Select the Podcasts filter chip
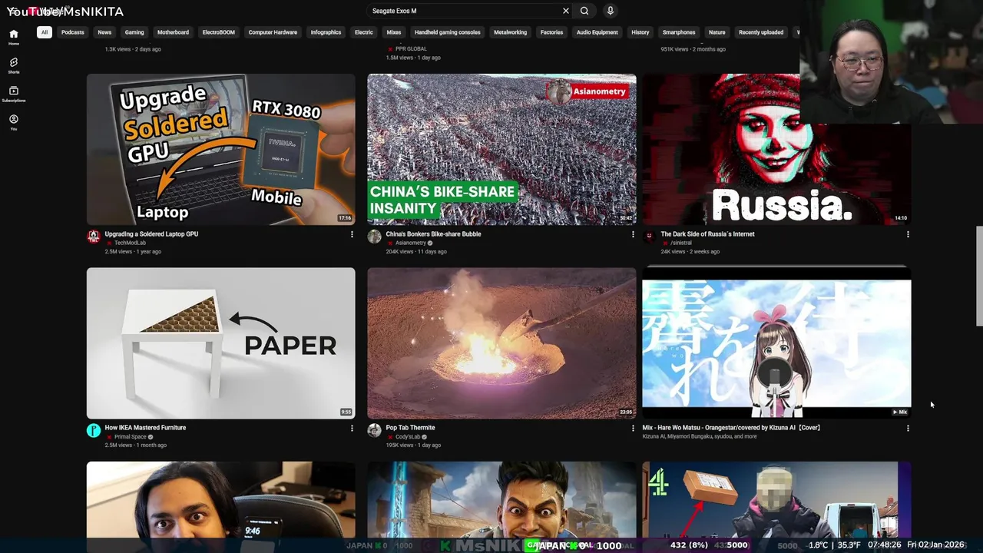The height and width of the screenshot is (553, 983). (73, 32)
